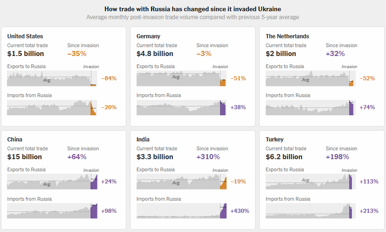Click the $15 billion China trade total
Viewport: 386px width, 232px height.
pos(24,157)
